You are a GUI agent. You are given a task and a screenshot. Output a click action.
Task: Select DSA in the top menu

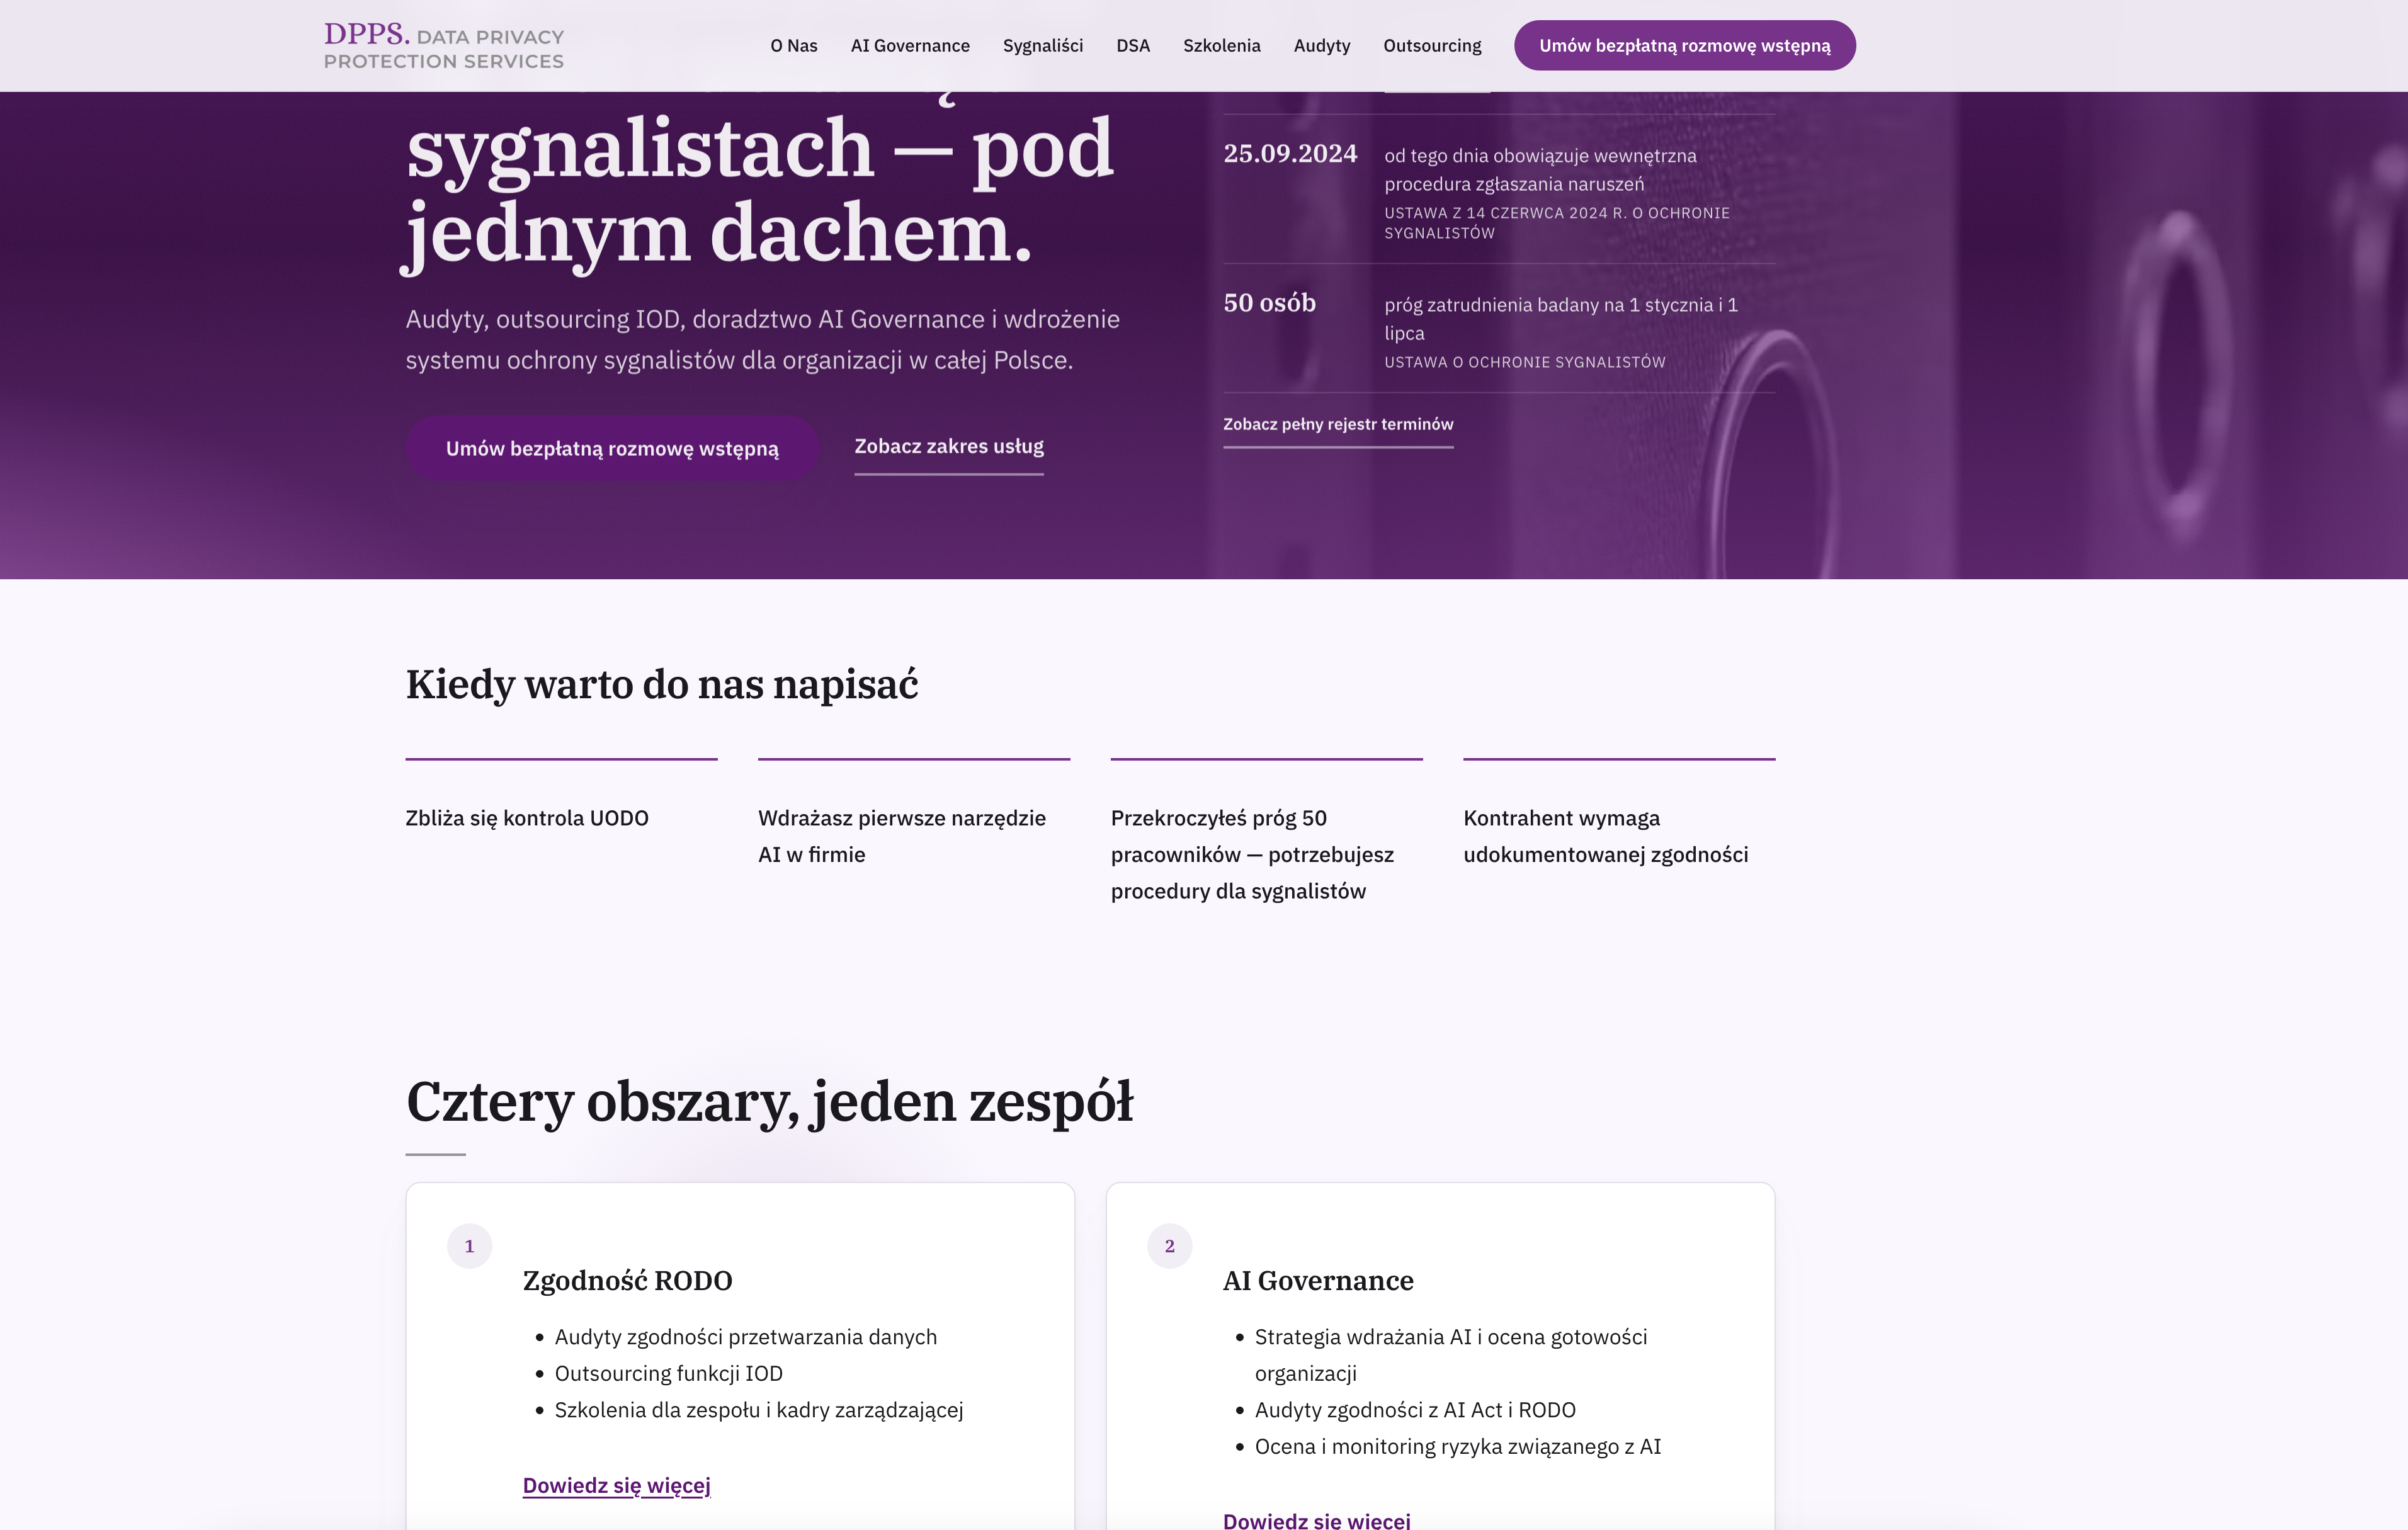point(1133,46)
